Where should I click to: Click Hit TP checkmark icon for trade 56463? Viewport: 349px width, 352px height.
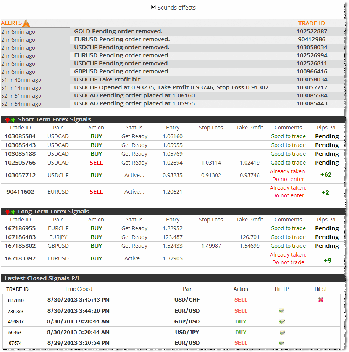282,332
